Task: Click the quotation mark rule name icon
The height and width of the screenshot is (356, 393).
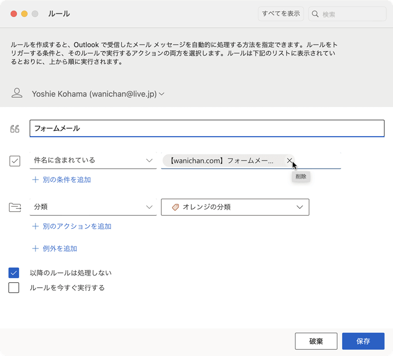Action: point(15,129)
